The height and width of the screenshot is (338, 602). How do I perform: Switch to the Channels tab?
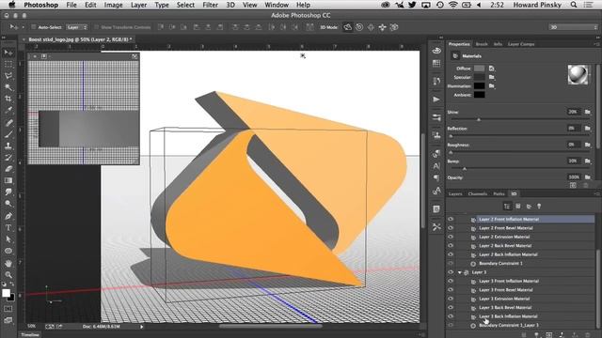coord(478,194)
